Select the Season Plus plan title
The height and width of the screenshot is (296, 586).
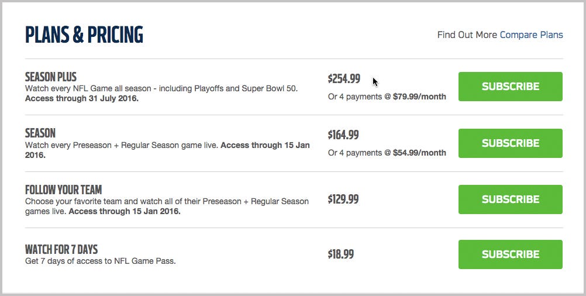(51, 77)
